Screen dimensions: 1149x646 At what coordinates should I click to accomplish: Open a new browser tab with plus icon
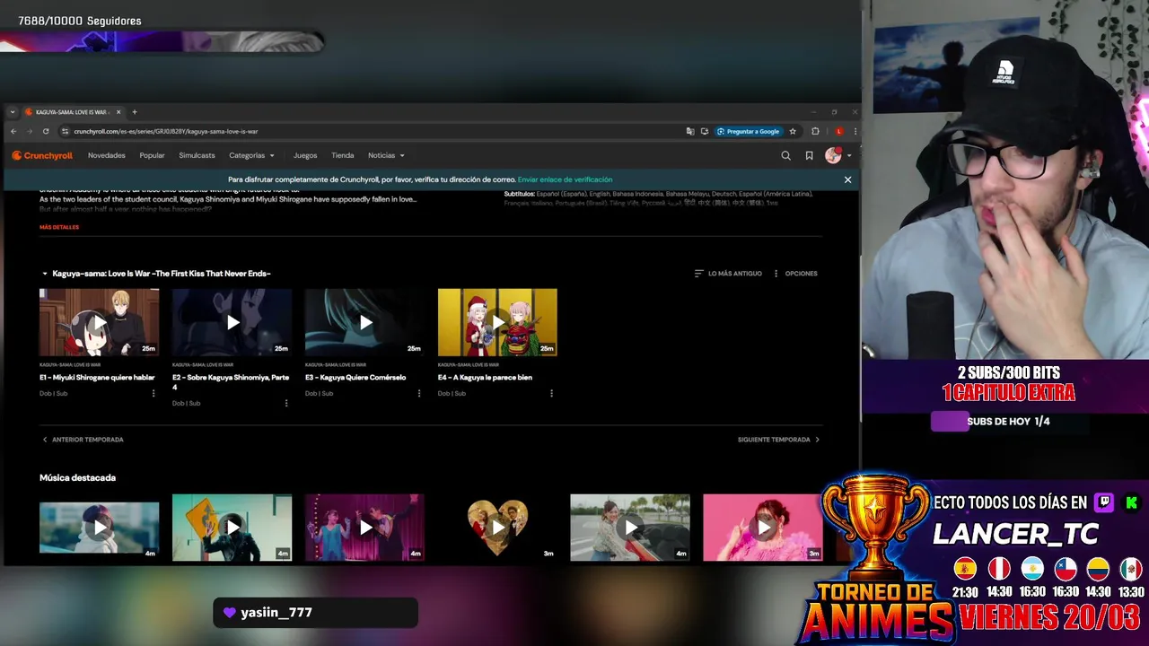coord(135,112)
